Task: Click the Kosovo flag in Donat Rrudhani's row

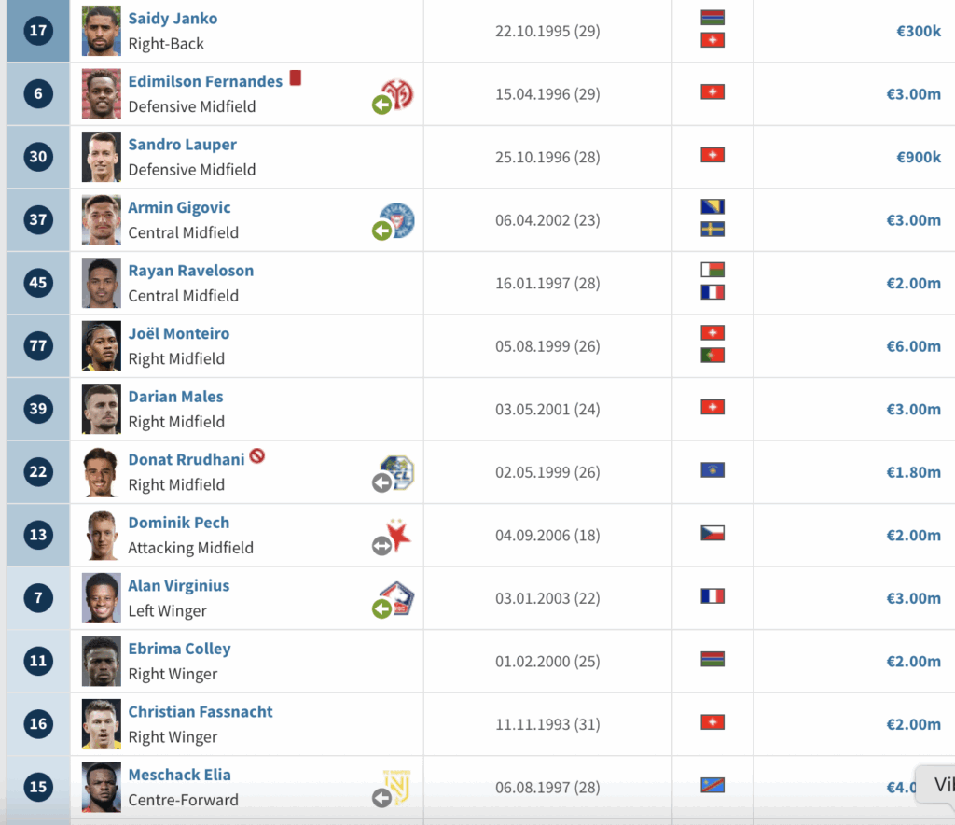Action: [713, 470]
